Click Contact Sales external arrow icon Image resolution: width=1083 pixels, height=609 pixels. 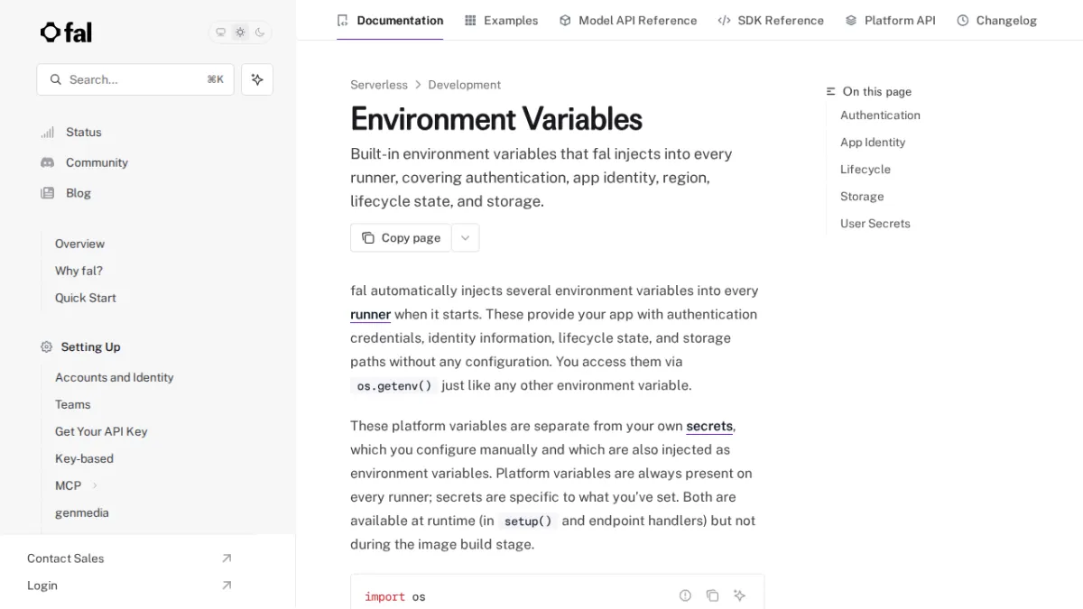[227, 558]
